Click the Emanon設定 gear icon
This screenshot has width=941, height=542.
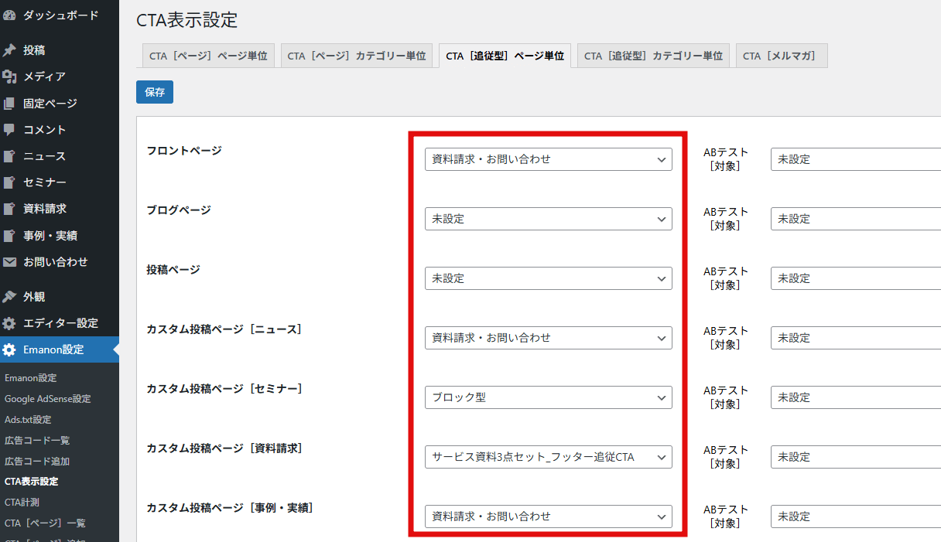point(12,349)
